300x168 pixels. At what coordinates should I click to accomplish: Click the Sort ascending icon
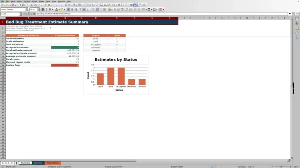click(x=89, y=5)
